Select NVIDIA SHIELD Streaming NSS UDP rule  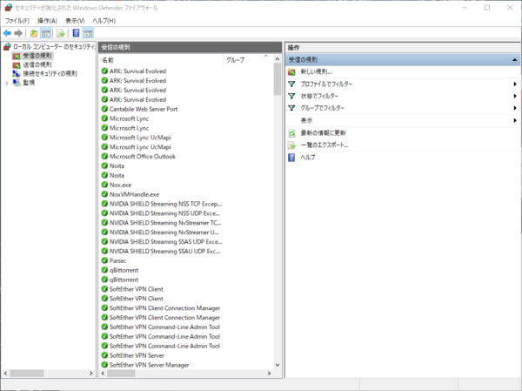coord(164,213)
